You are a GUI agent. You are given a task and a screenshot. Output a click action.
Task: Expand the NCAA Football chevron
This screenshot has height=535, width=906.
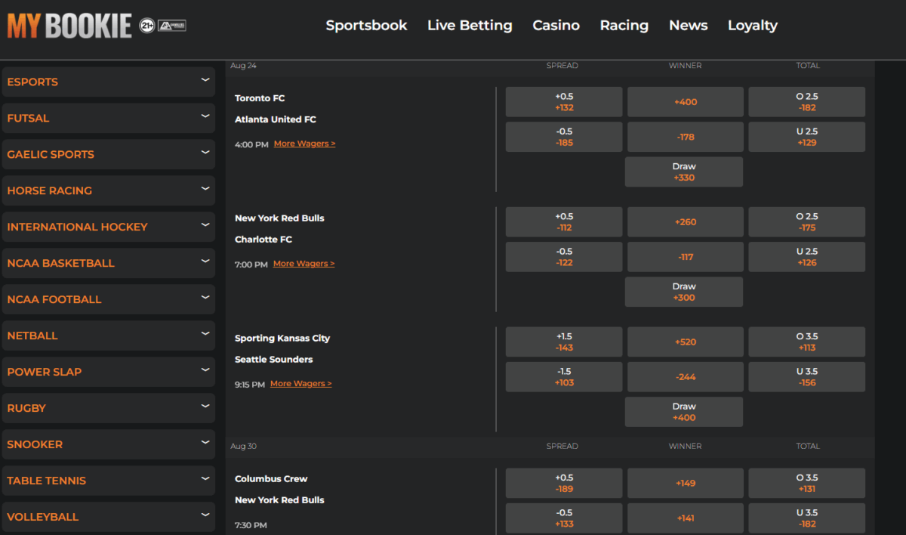pos(205,297)
